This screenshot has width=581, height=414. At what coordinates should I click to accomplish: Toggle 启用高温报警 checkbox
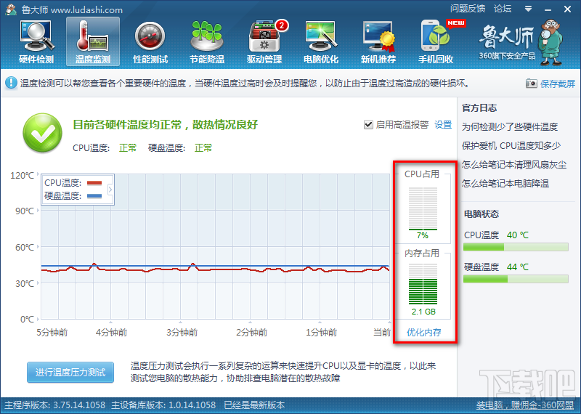pos(368,125)
